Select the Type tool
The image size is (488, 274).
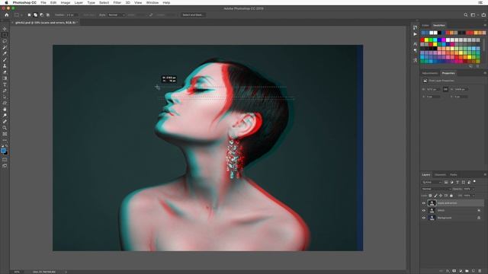[x=5, y=84]
